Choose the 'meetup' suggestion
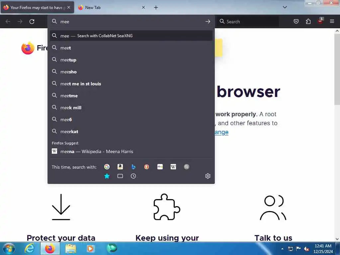Viewport: 340px width, 255px height. click(131, 60)
